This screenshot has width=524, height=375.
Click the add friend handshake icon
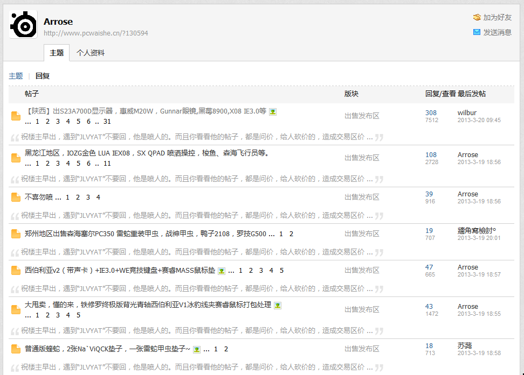tap(477, 17)
